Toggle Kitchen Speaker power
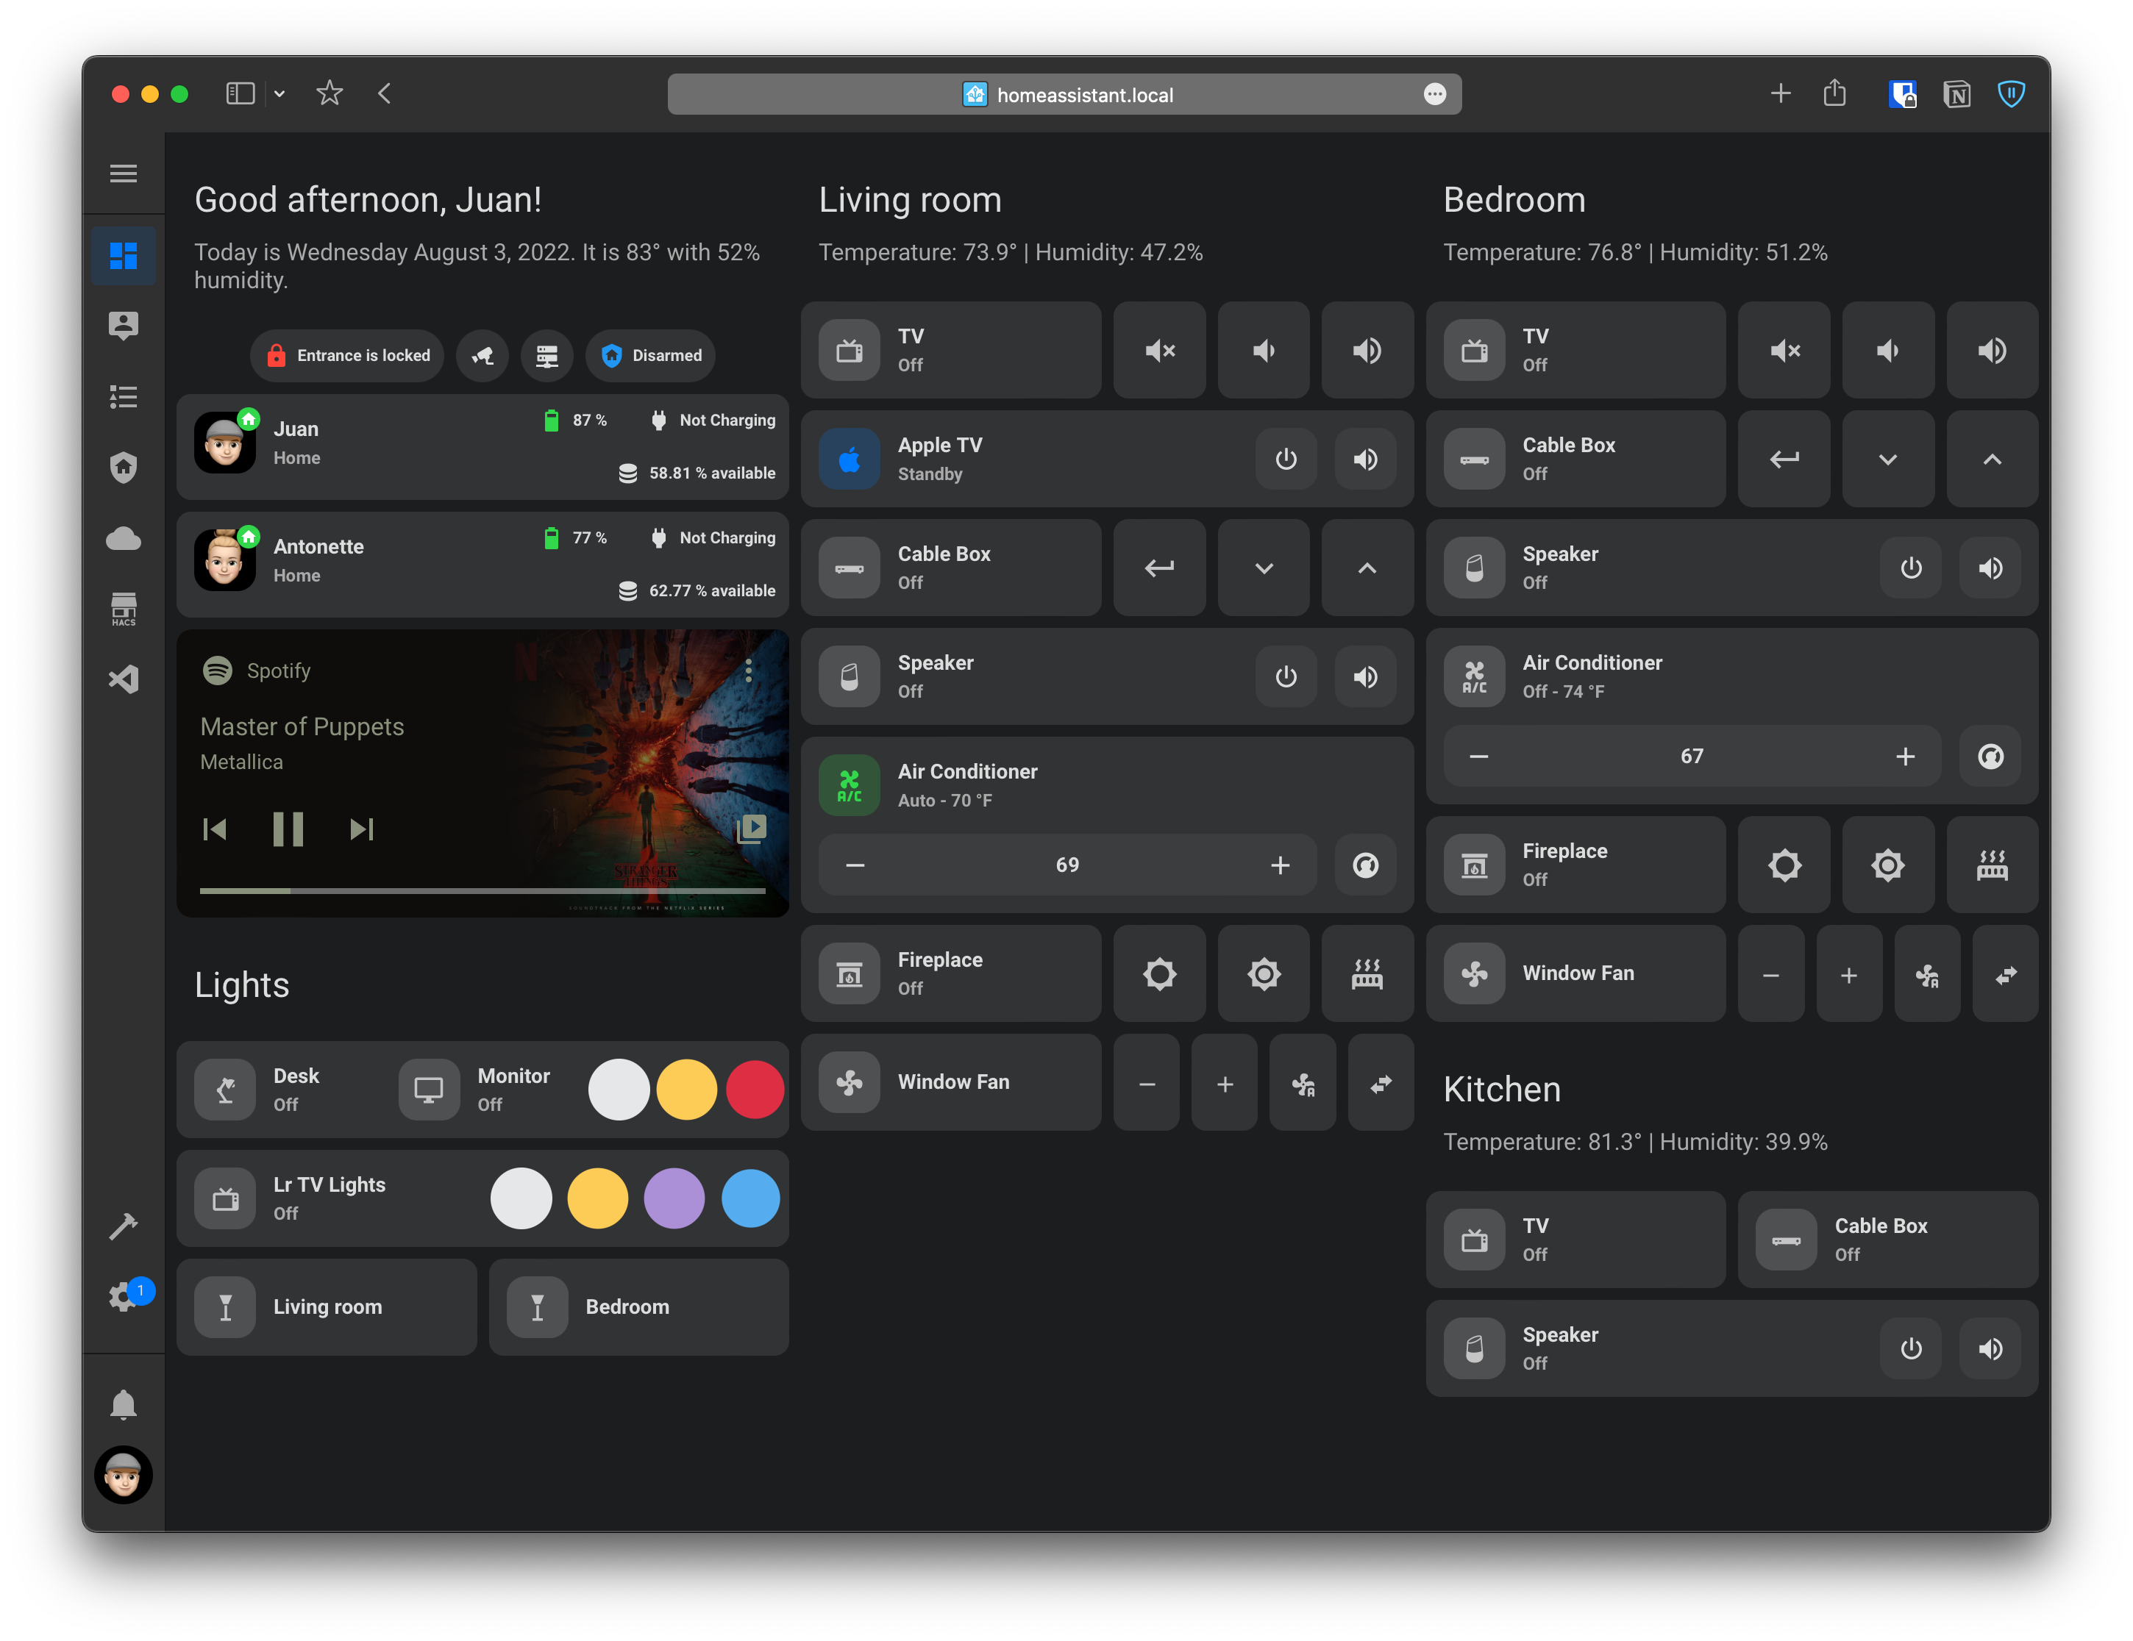The image size is (2133, 1641). [x=1910, y=1348]
